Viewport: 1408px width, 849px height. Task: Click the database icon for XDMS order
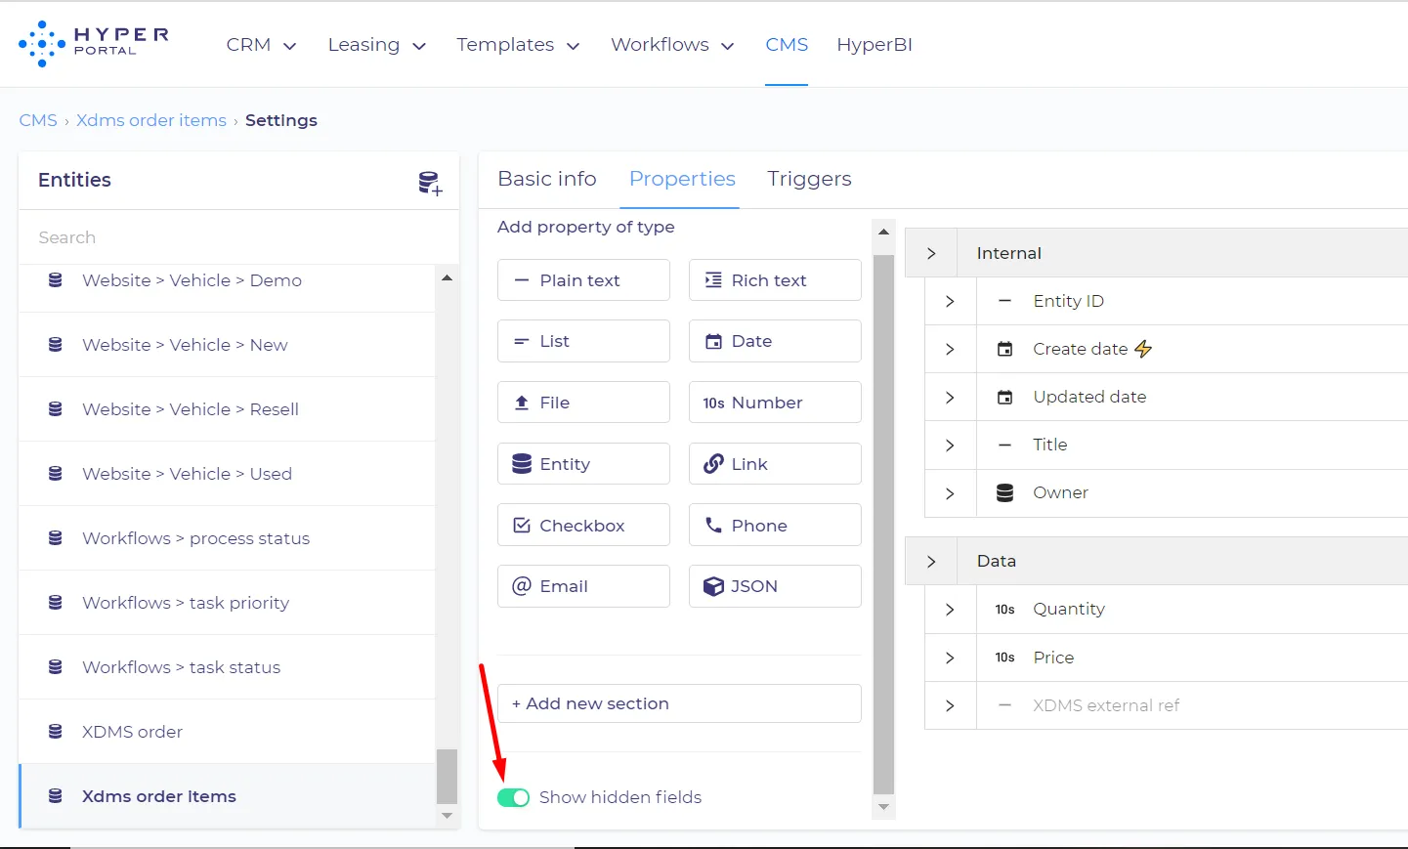tap(56, 732)
